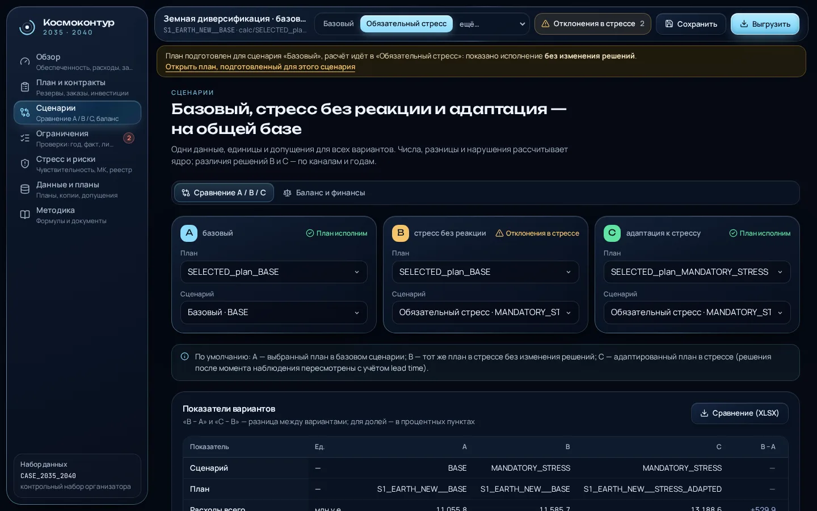This screenshot has width=817, height=511.
Task: Click the warning icon in card B status
Action: pos(499,233)
